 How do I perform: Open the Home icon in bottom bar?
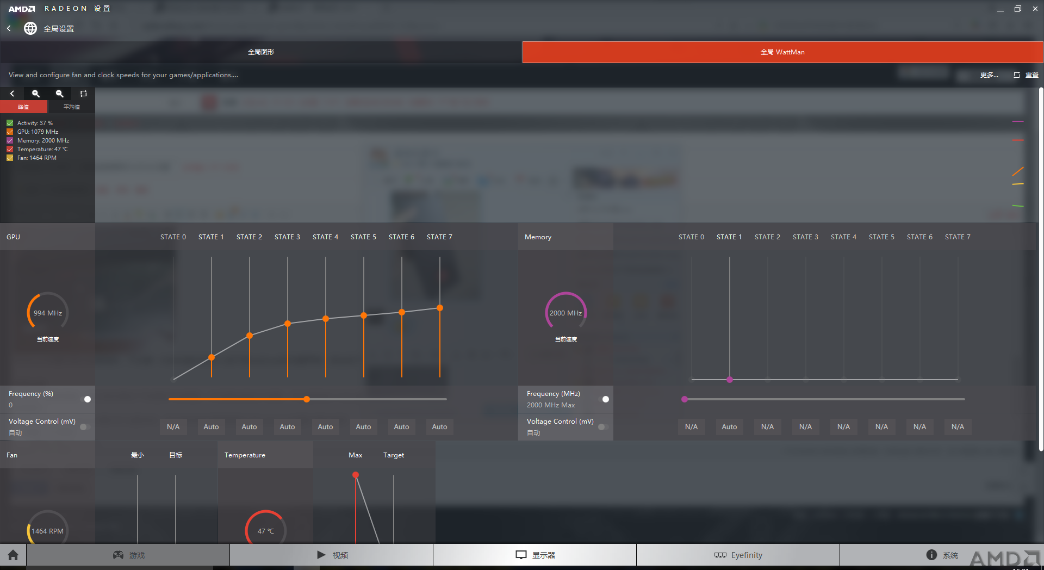pyautogui.click(x=13, y=555)
